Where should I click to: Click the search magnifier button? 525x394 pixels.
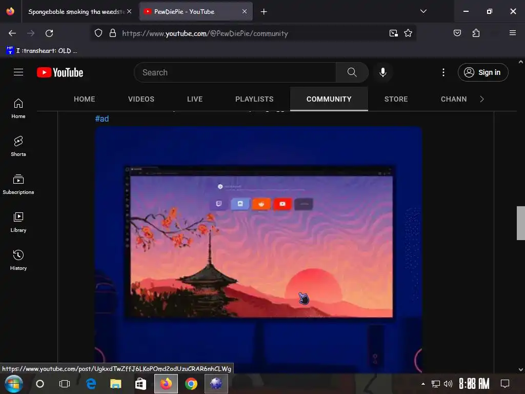[352, 72]
